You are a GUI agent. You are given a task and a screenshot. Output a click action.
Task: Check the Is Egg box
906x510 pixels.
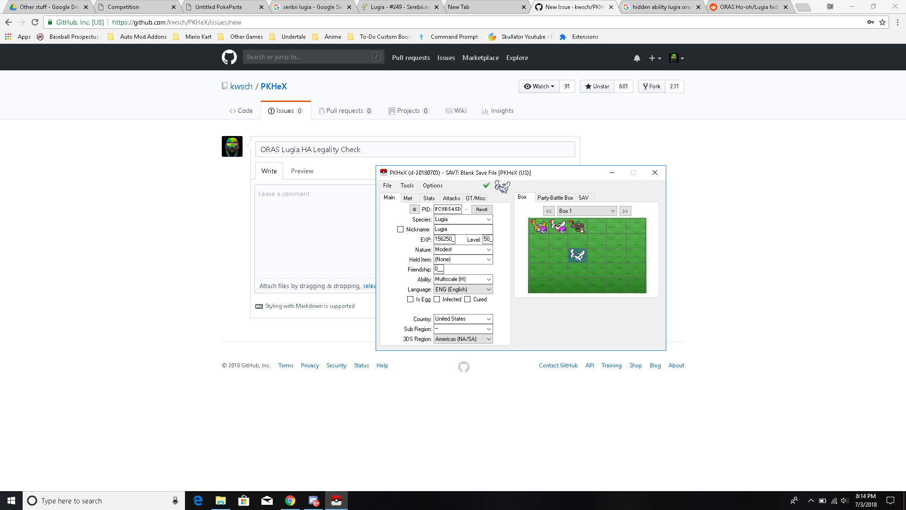coord(410,299)
